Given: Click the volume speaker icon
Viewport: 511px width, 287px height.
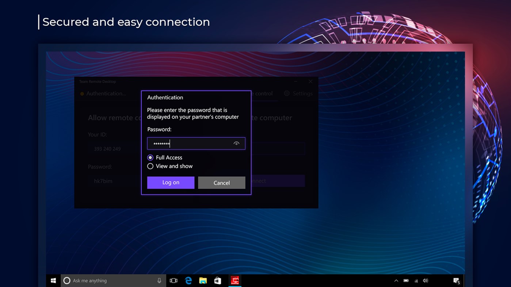Looking at the screenshot, I should [x=425, y=280].
